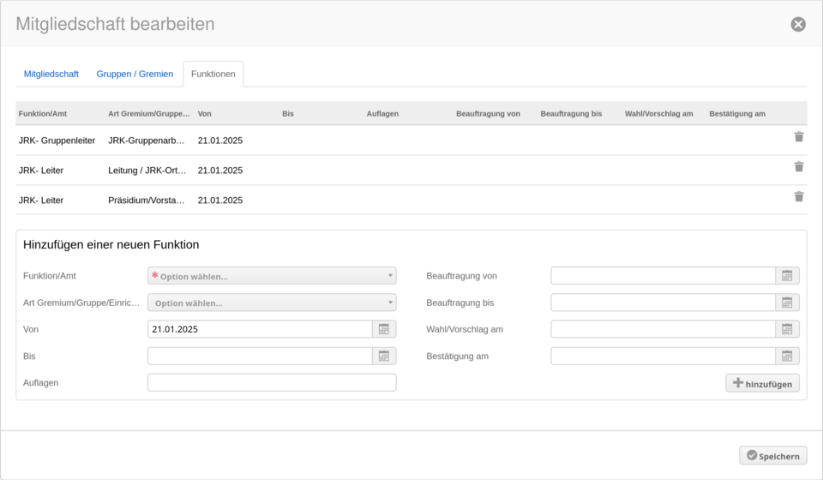Open calendar for Bestätigung am

pos(787,356)
